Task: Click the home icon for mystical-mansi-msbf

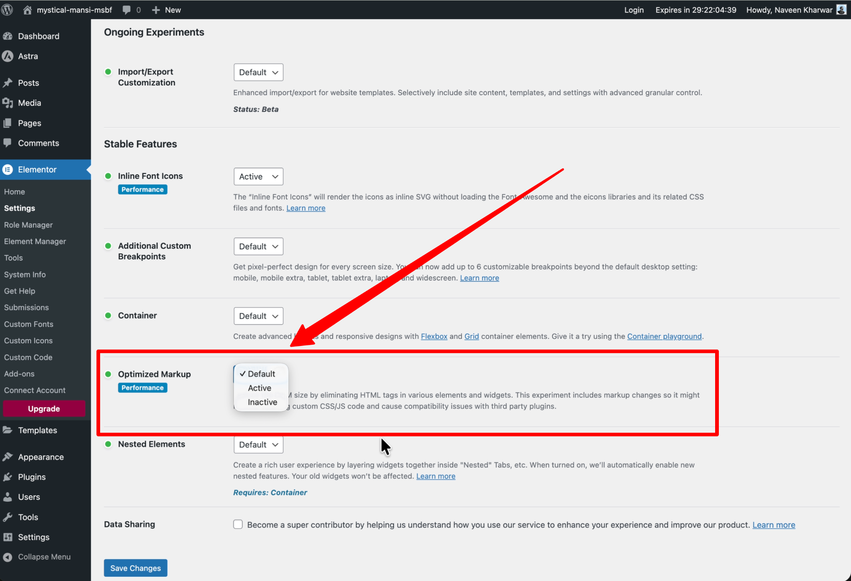Action: coord(27,10)
